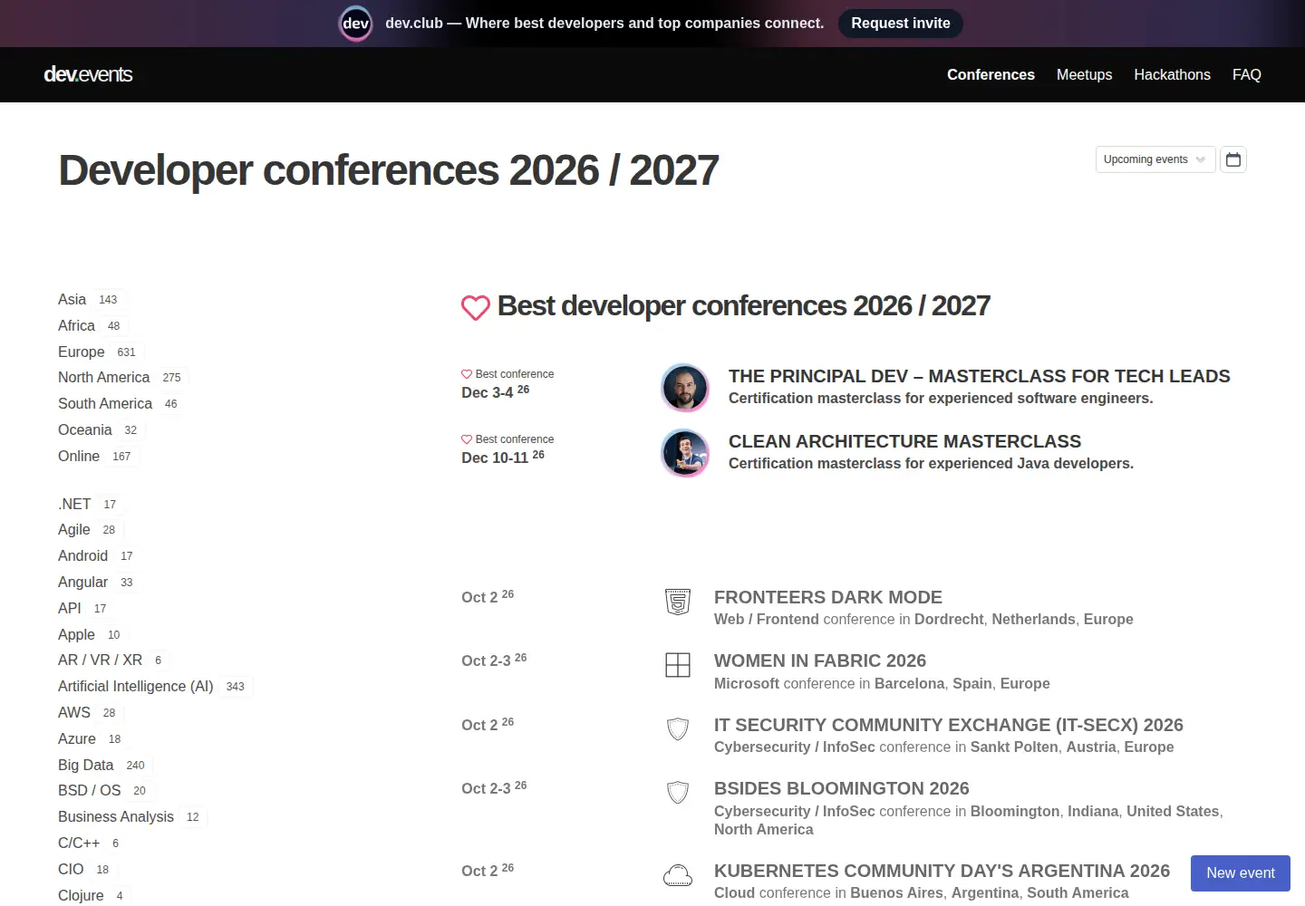The image size is (1305, 906).
Task: Click the small heart icon for Dec 10-11
Action: coord(467,439)
